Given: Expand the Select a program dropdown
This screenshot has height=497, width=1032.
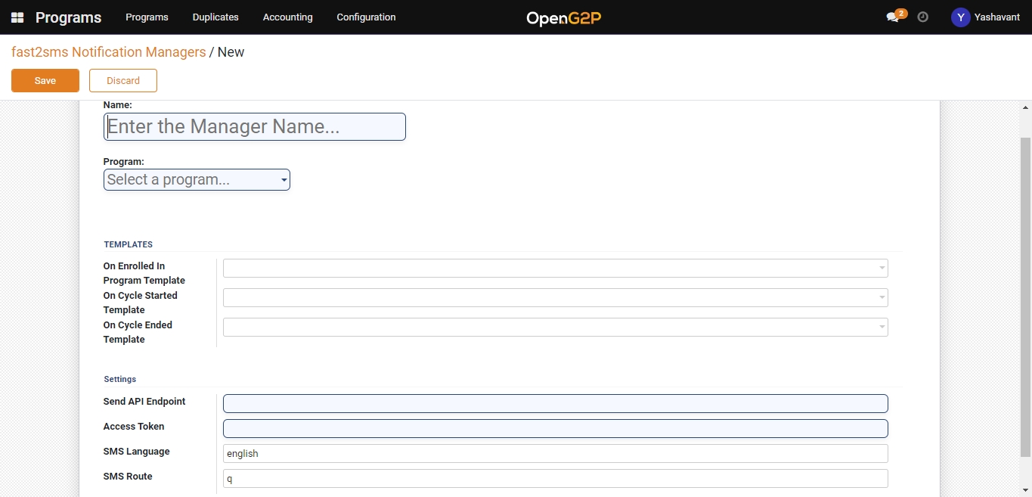Looking at the screenshot, I should click(197, 180).
